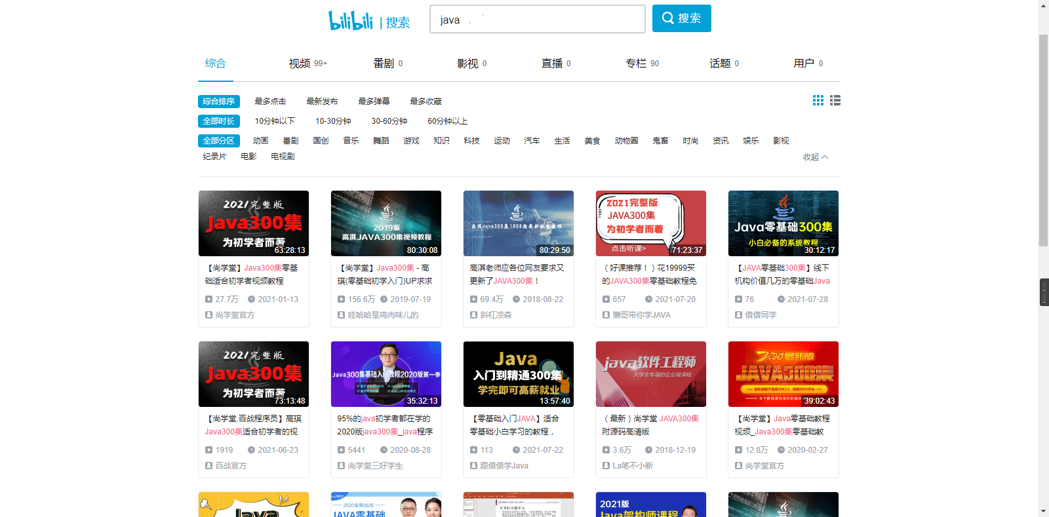This screenshot has width=1049, height=517.
Task: Click scrollbar down arrow
Action: 1043,511
